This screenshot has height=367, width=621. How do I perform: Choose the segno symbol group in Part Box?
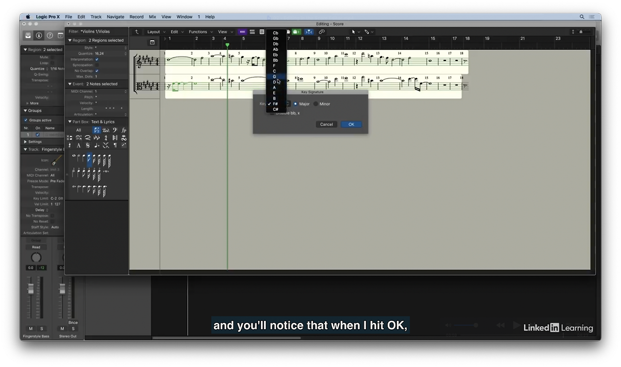tap(88, 145)
